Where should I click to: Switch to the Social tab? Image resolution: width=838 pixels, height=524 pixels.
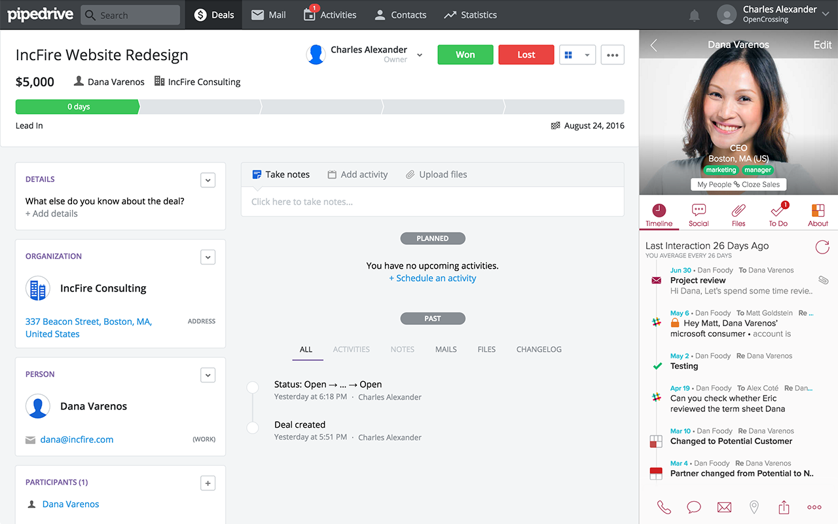click(699, 214)
